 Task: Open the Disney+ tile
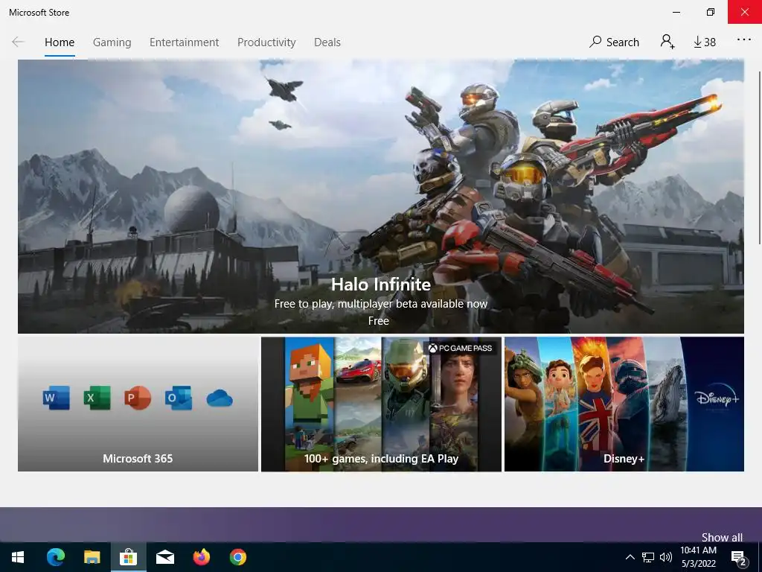pos(624,404)
